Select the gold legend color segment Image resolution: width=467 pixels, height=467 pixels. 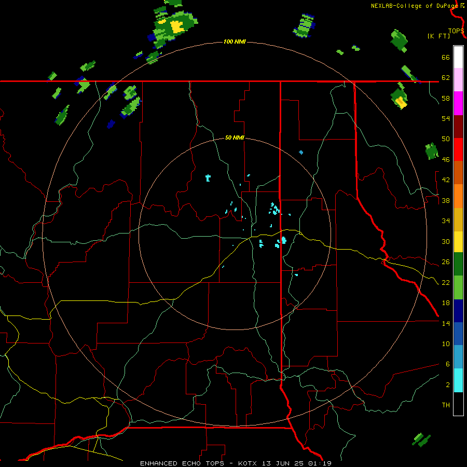[458, 219]
